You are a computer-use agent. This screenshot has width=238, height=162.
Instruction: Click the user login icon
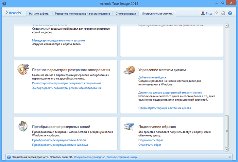click(203, 13)
